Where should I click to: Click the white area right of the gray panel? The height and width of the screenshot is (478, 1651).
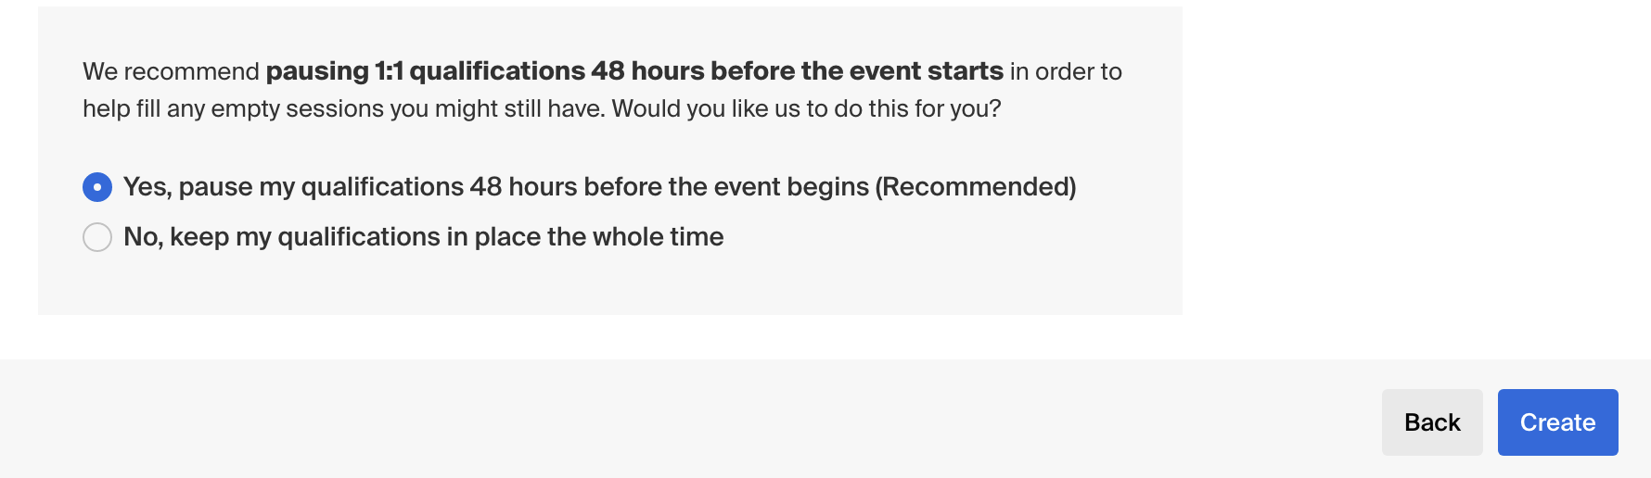point(1410,167)
